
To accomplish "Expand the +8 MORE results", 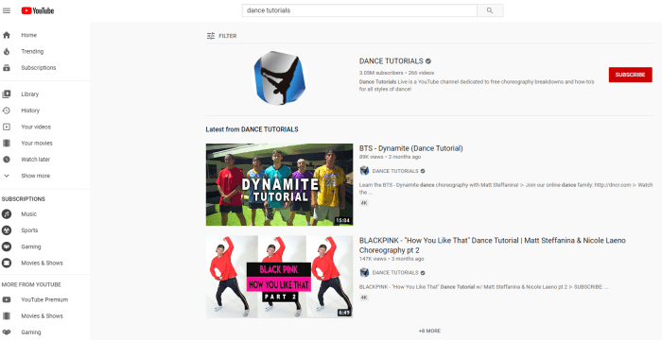I will (429, 331).
